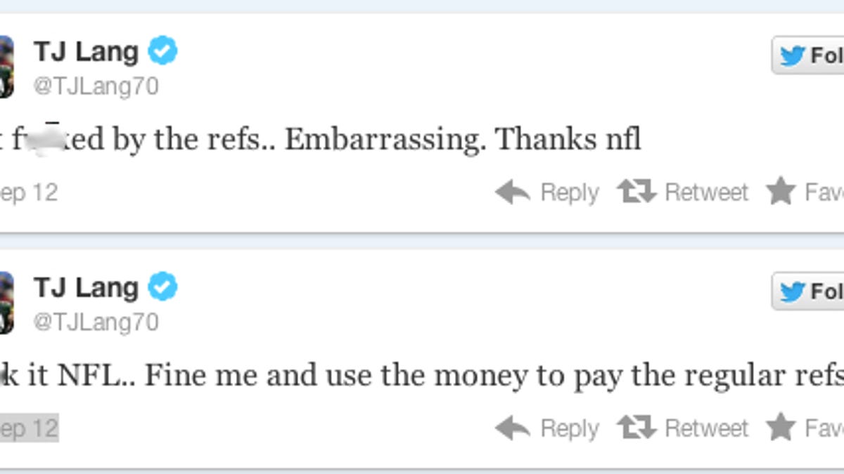The height and width of the screenshot is (474, 844).
Task: Click the verified badge in the bottom tweet
Action: pos(162,287)
